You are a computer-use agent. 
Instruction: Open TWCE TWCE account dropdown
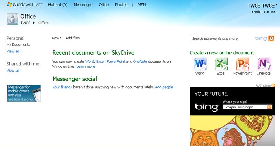(262, 6)
